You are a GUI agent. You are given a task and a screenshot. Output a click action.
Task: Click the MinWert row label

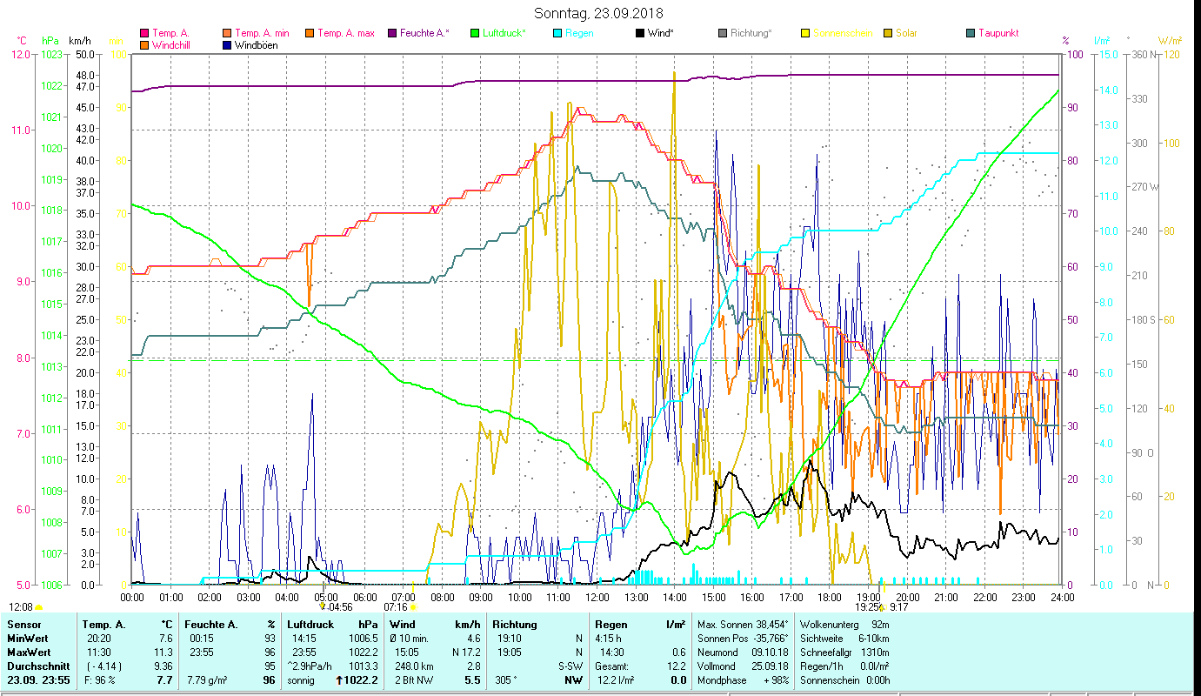coord(30,639)
